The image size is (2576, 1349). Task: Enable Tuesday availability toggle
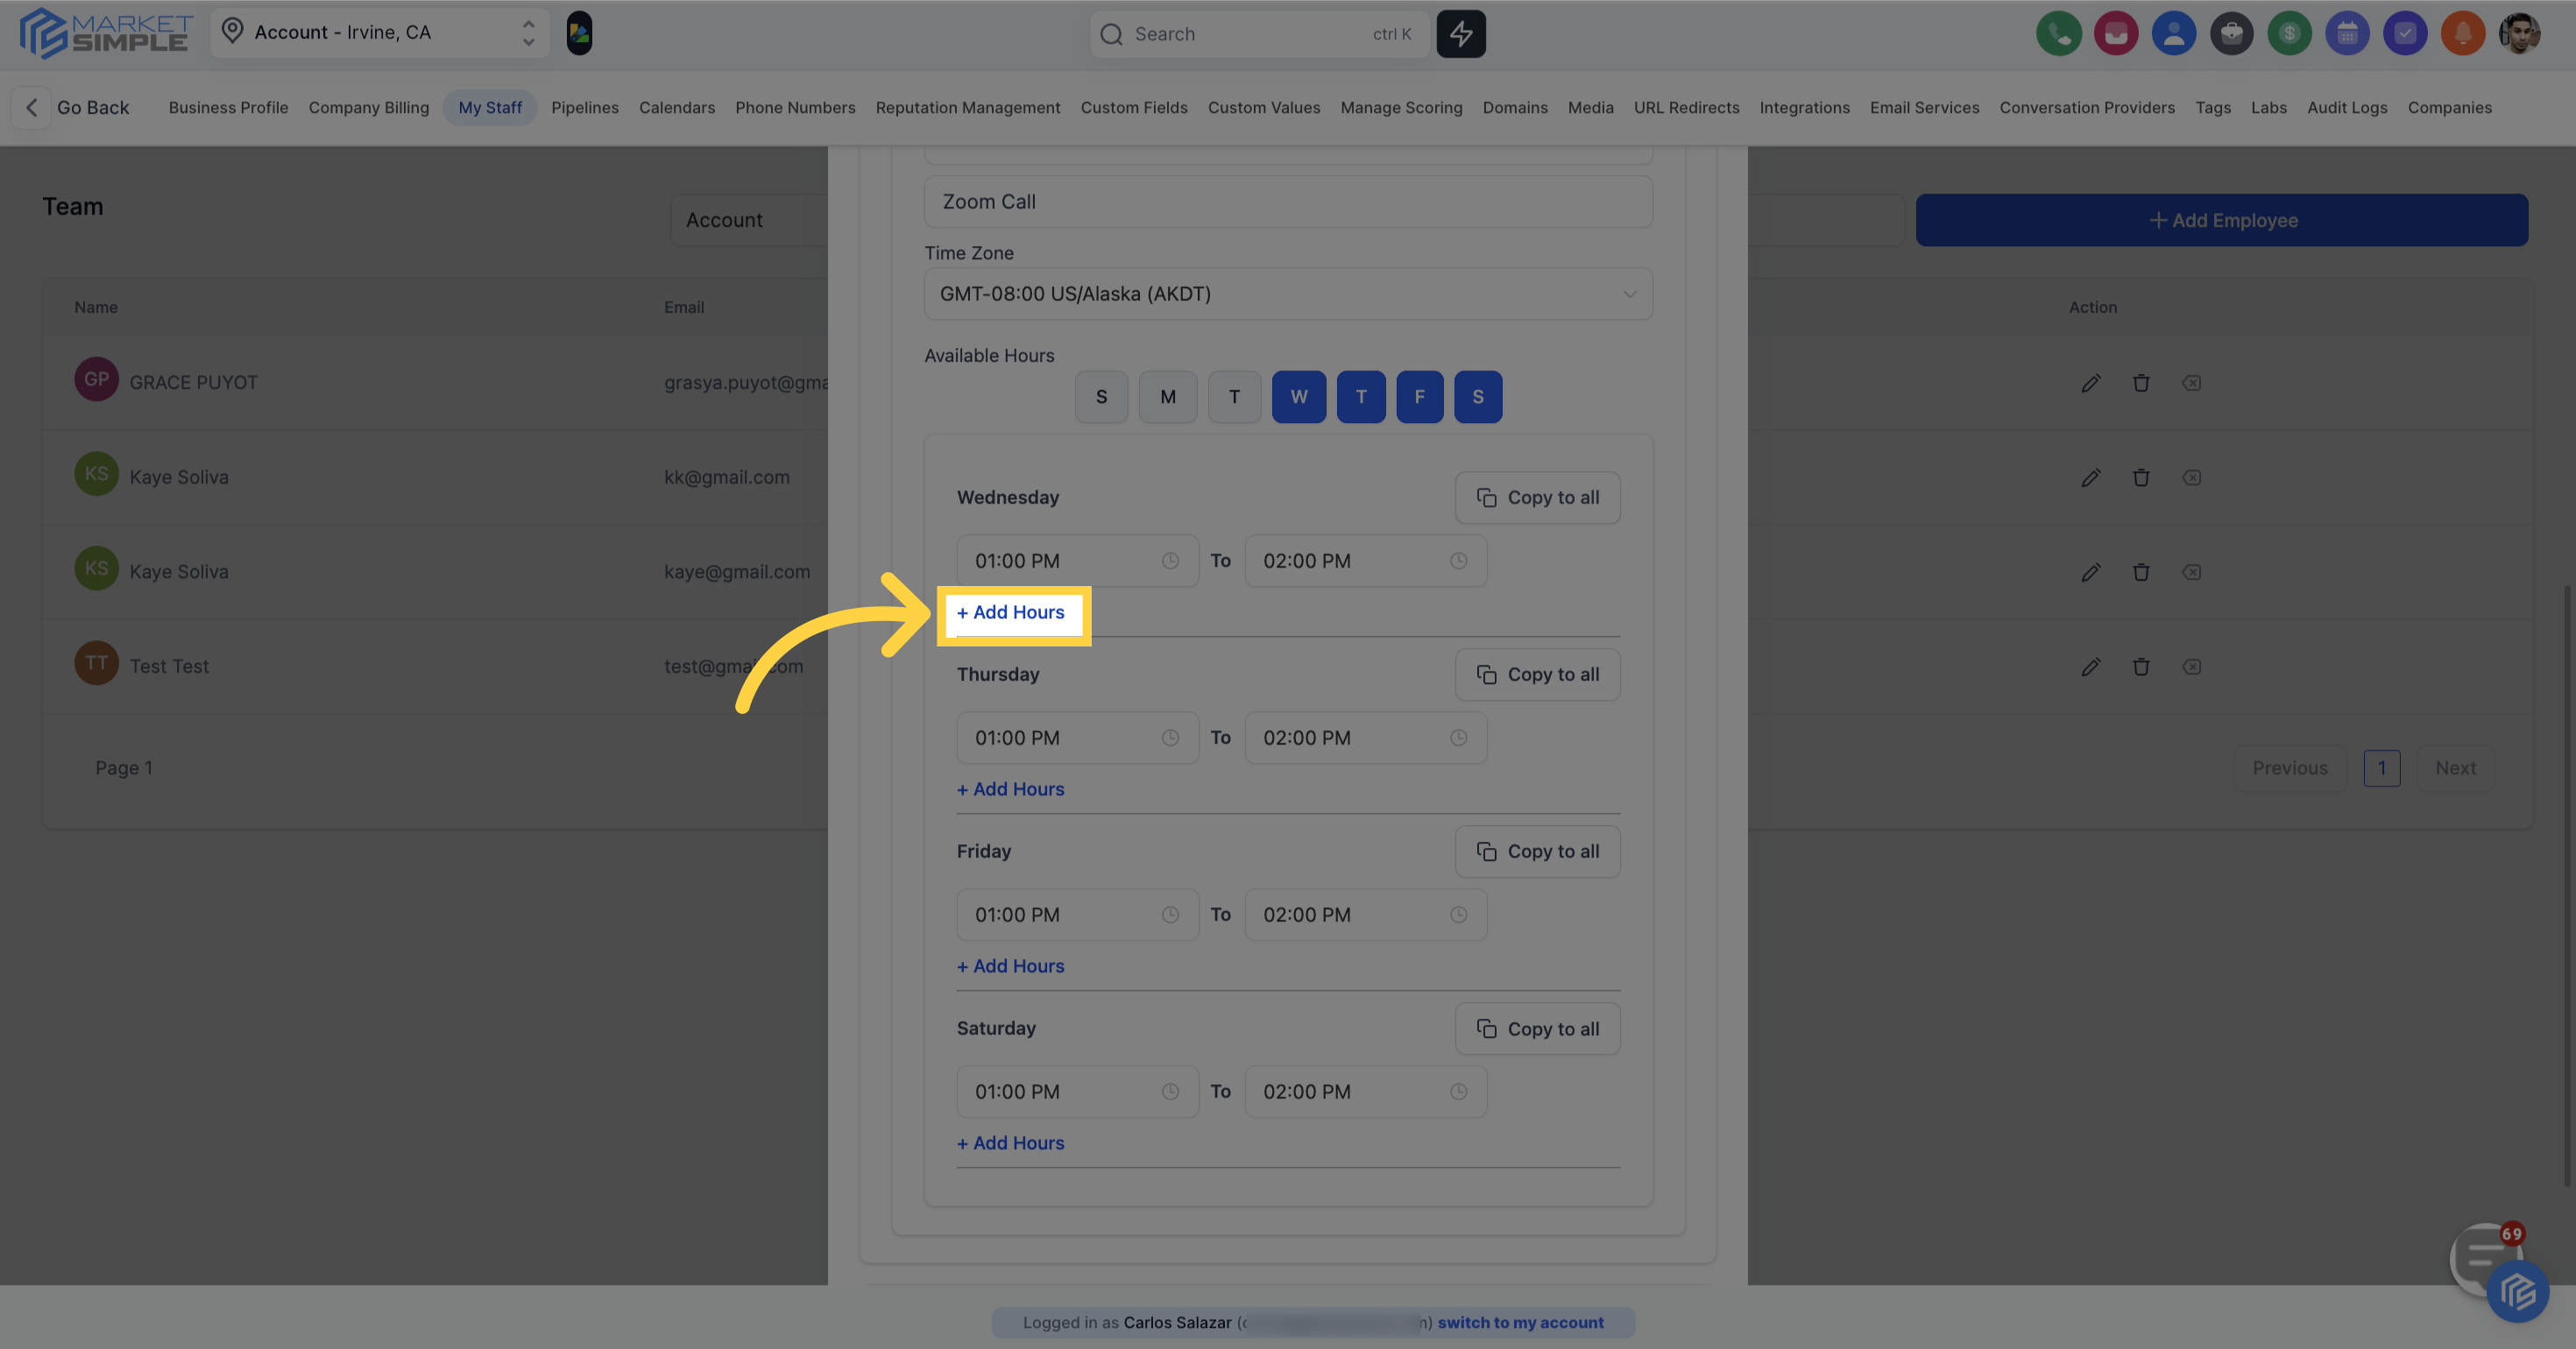tap(1234, 396)
